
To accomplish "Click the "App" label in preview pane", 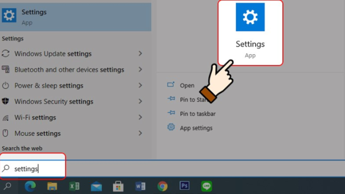I will click(x=250, y=55).
